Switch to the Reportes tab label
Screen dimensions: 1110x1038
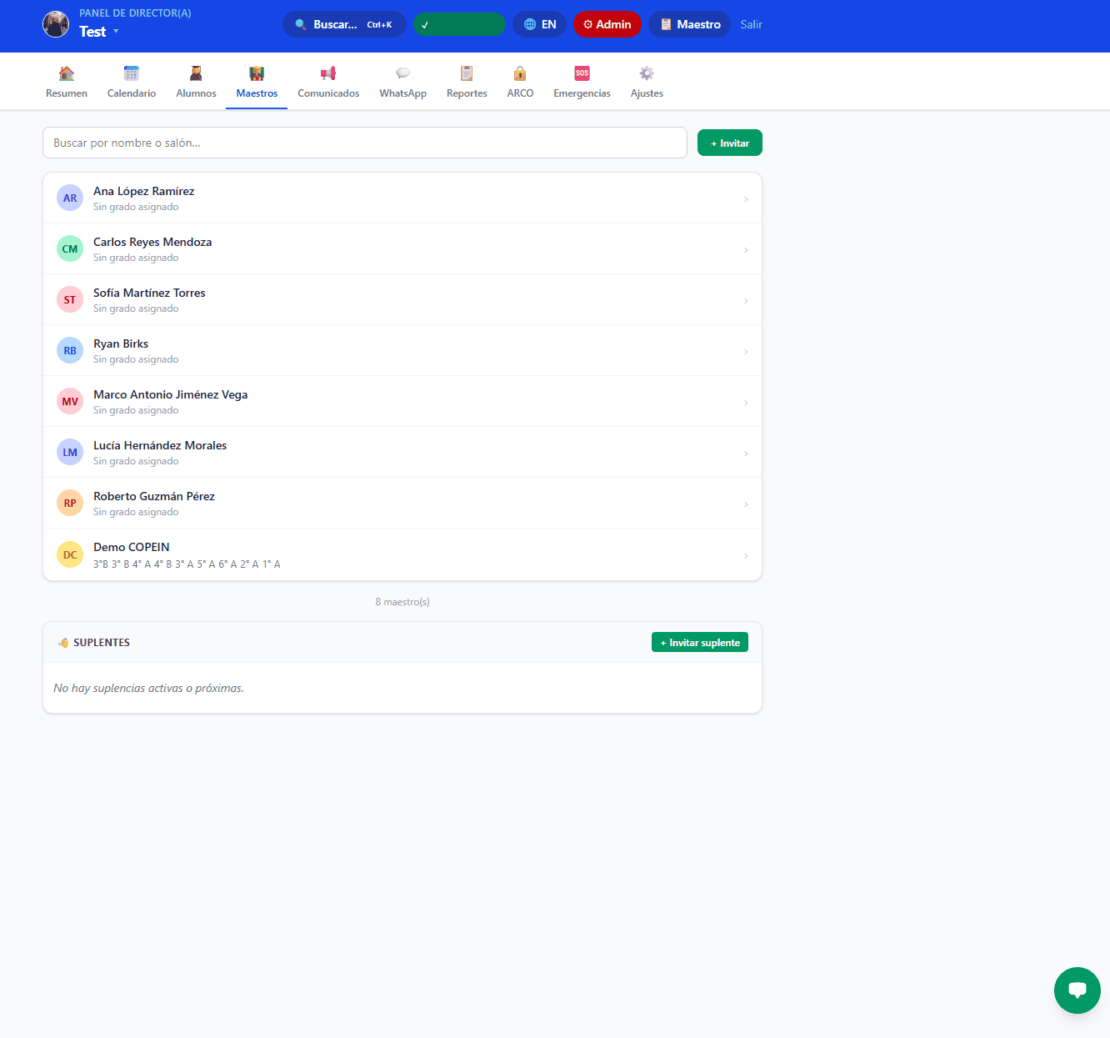pos(467,93)
